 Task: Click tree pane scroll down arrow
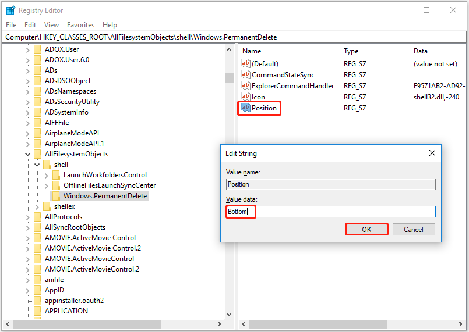(230, 314)
